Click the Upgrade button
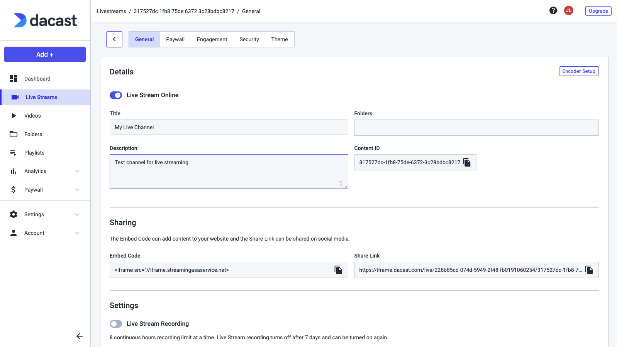The width and height of the screenshot is (617, 347). 598,11
